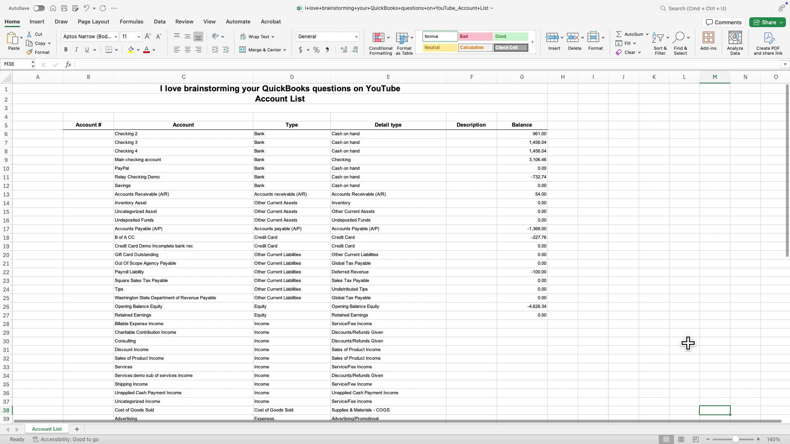
Task: Click the horizontal scrollbar
Action: (x=397, y=421)
